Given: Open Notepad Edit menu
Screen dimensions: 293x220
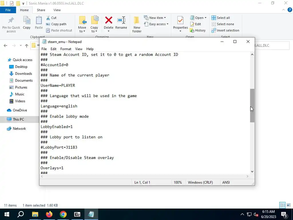Looking at the screenshot, I should click(54, 49).
